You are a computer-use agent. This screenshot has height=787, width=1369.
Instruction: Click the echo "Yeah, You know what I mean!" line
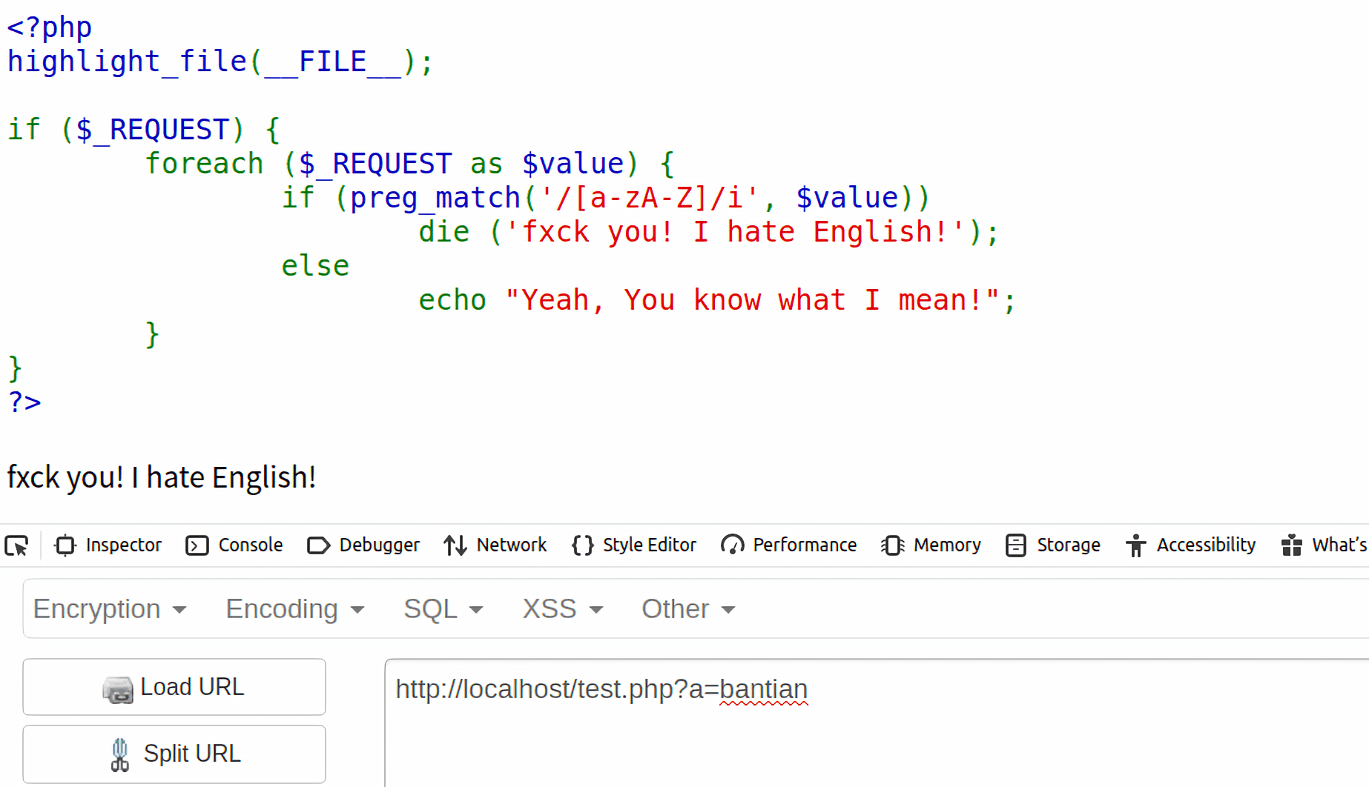(717, 300)
